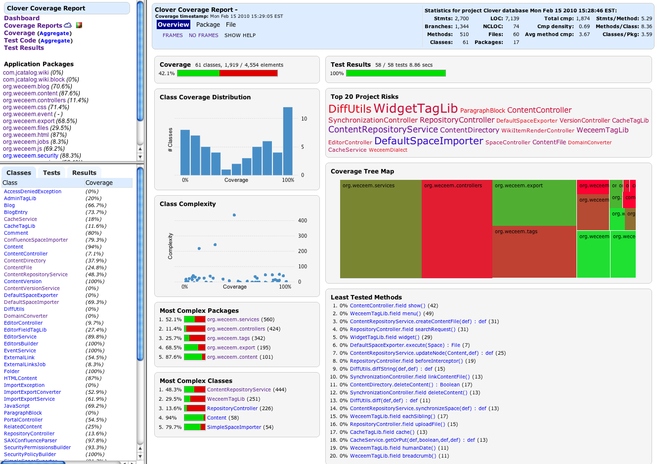Open SynchronizationController in risks cloud

pyautogui.click(x=373, y=120)
